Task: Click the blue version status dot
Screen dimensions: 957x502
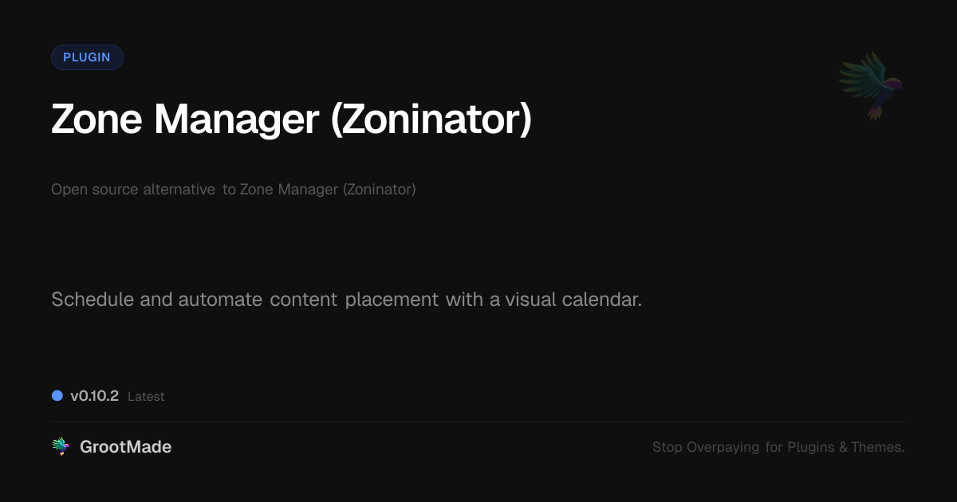Action: [x=57, y=395]
